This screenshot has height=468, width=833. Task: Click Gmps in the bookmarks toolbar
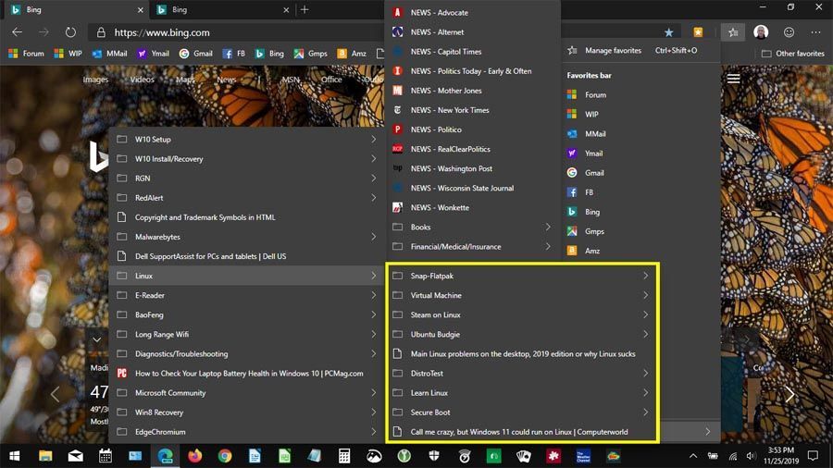click(311, 54)
